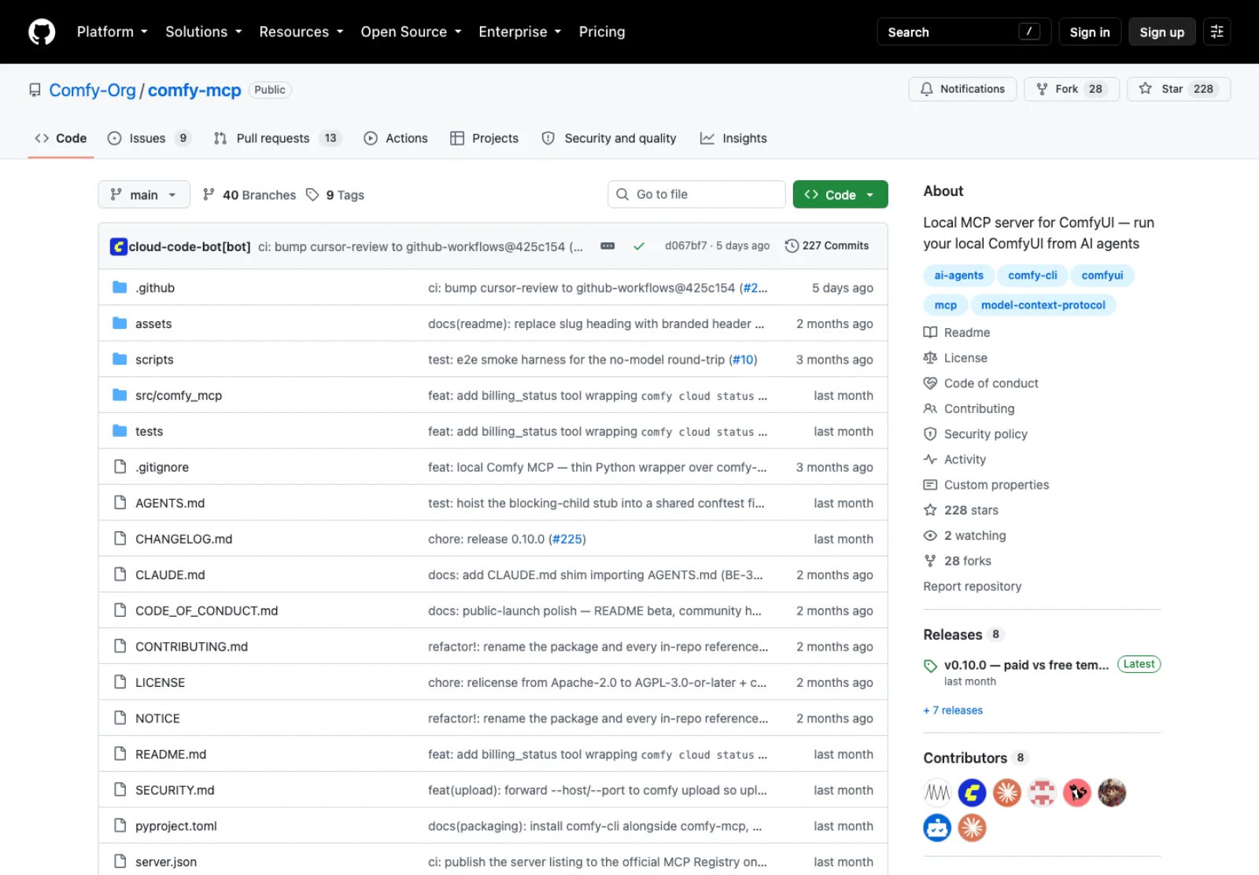
Task: Switch to the Issues tab
Action: click(x=150, y=138)
